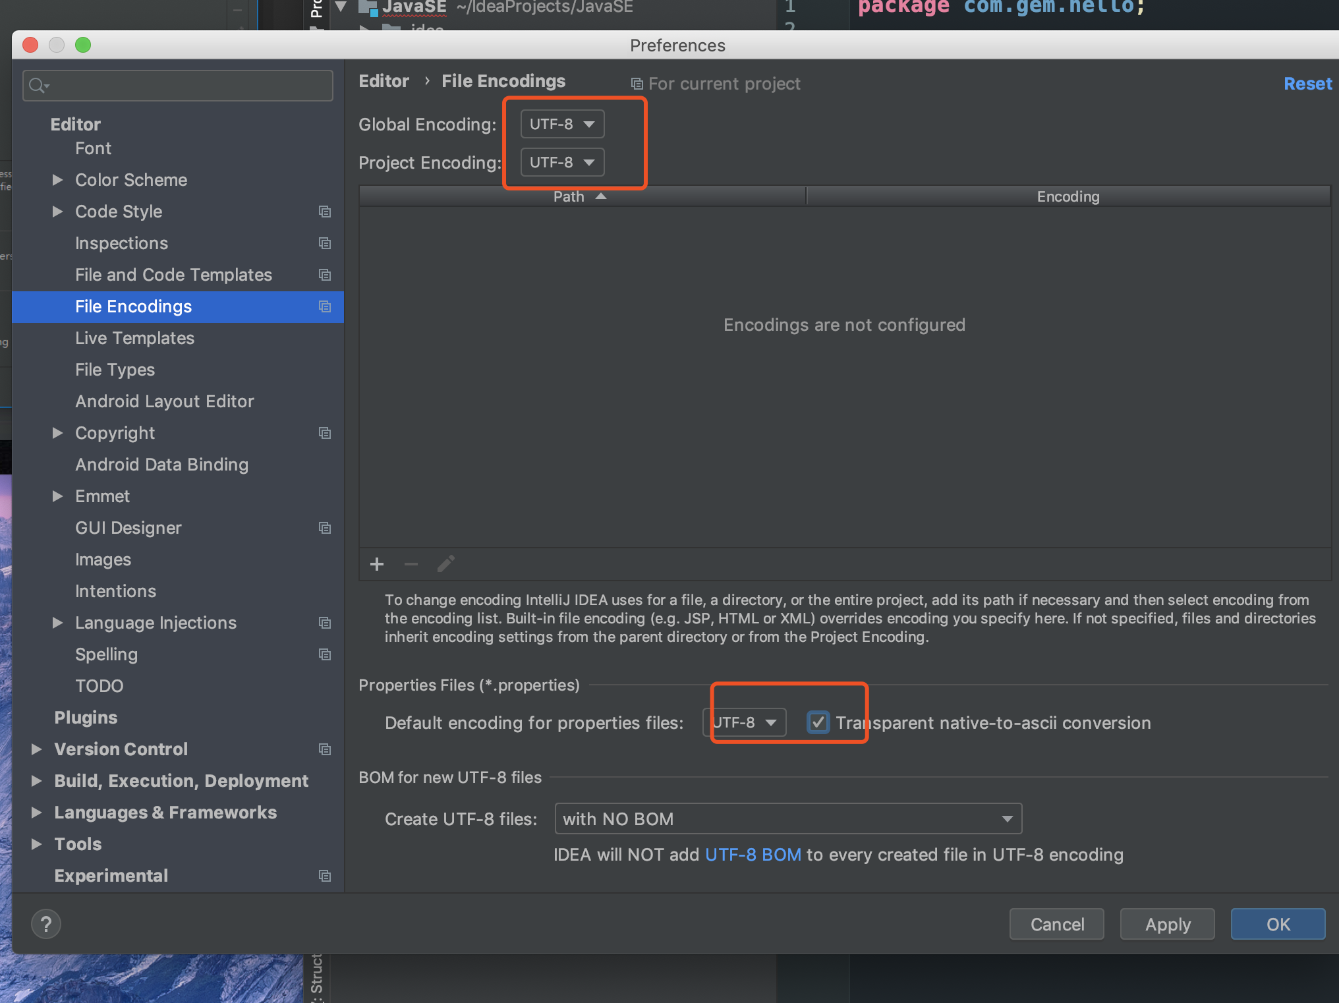
Task: Click the Language Injections settings icon
Action: point(326,623)
